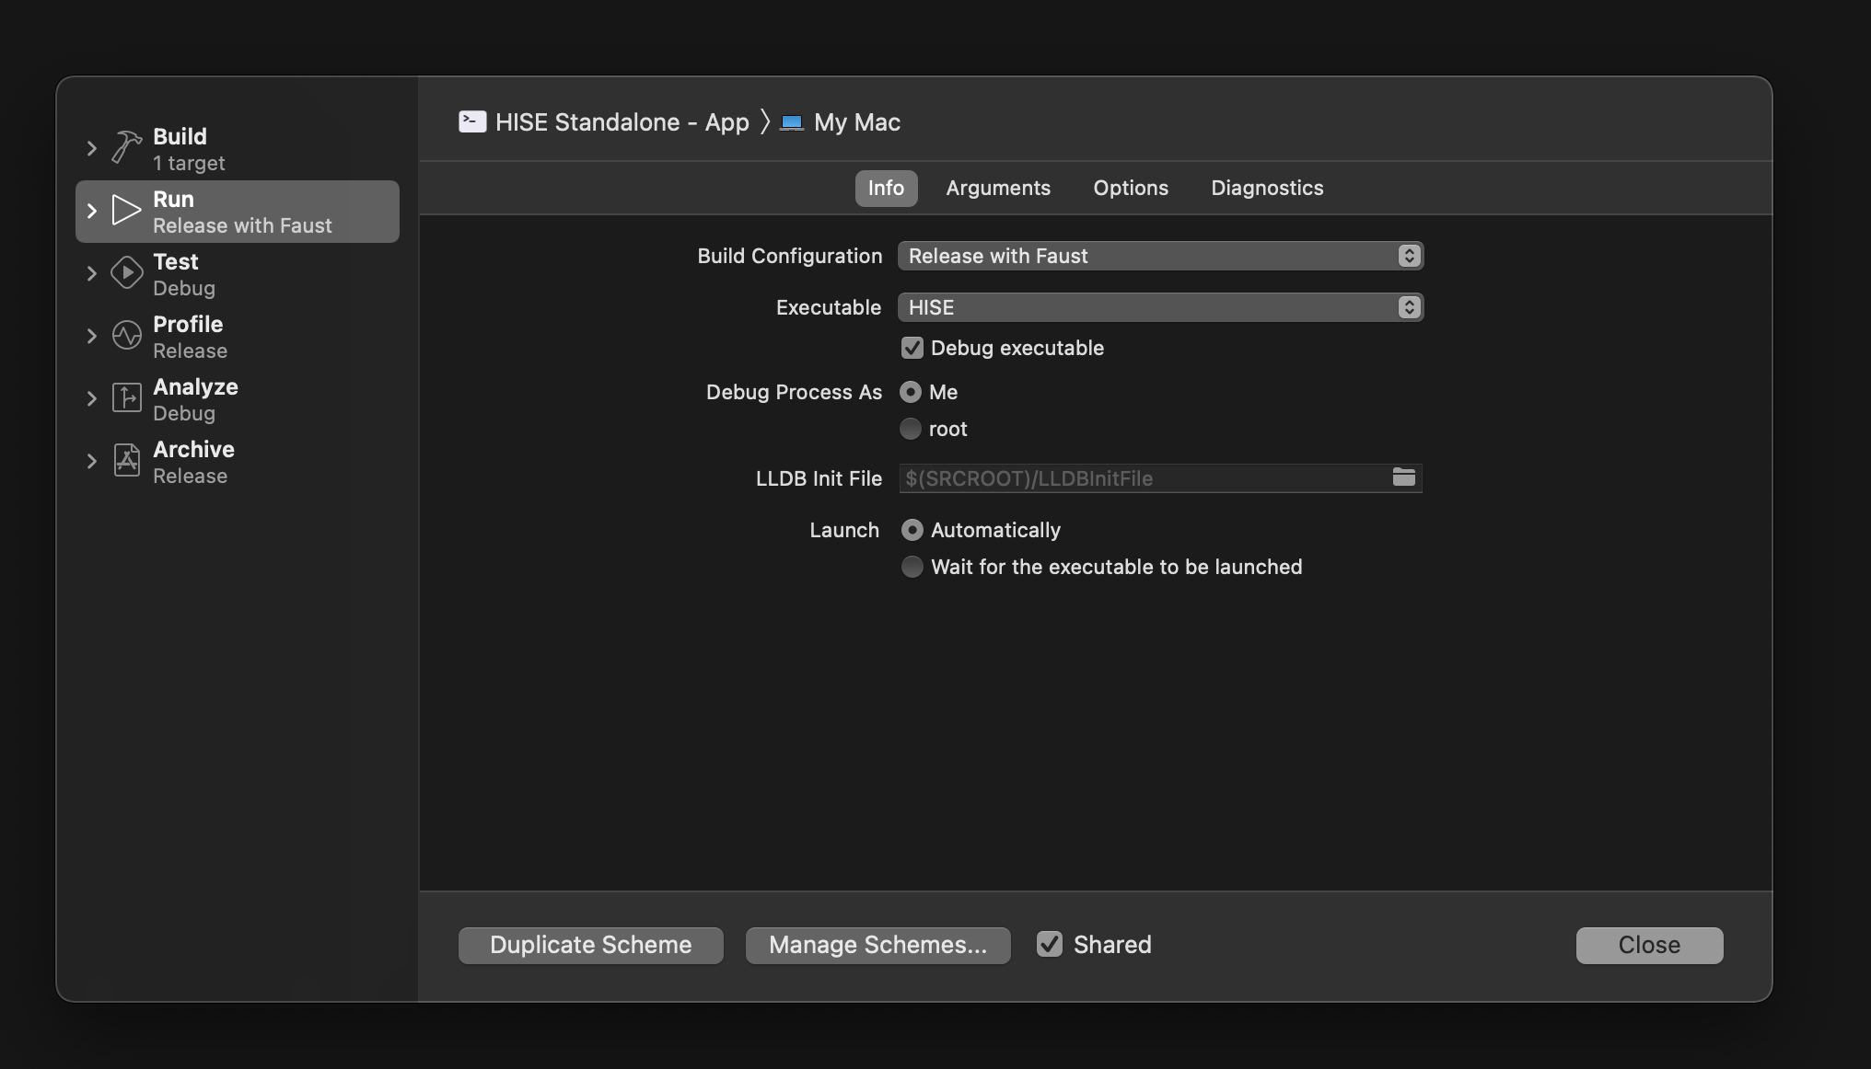
Task: Expand the Profile section chevron
Action: point(91,336)
